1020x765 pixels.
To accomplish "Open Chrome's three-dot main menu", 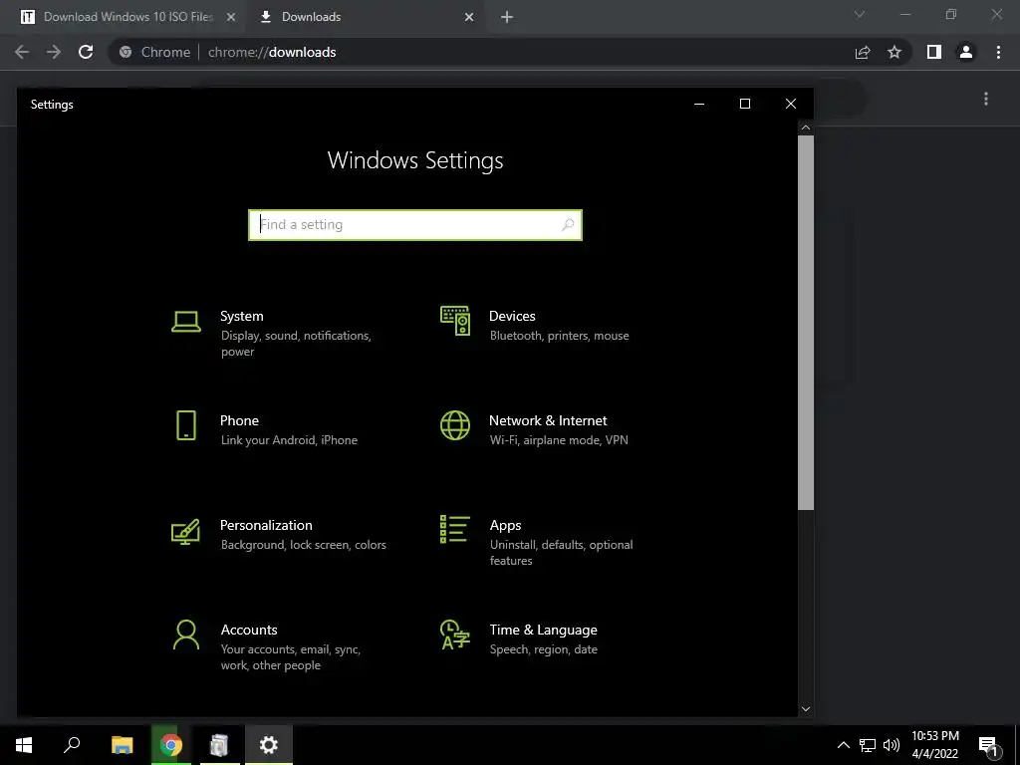I will pos(998,52).
